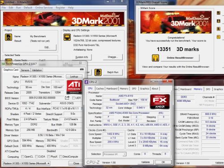
Task: Open the Edit menu in 3DMark2001
Action: (x=11, y=8)
